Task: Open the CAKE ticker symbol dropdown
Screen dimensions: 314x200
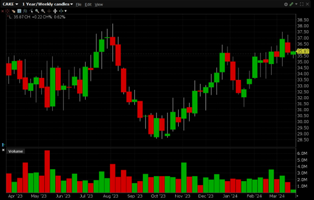Action: tap(11, 4)
